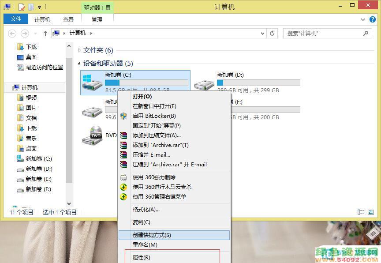Click the Forward navigation arrow

pyautogui.click(x=25, y=33)
